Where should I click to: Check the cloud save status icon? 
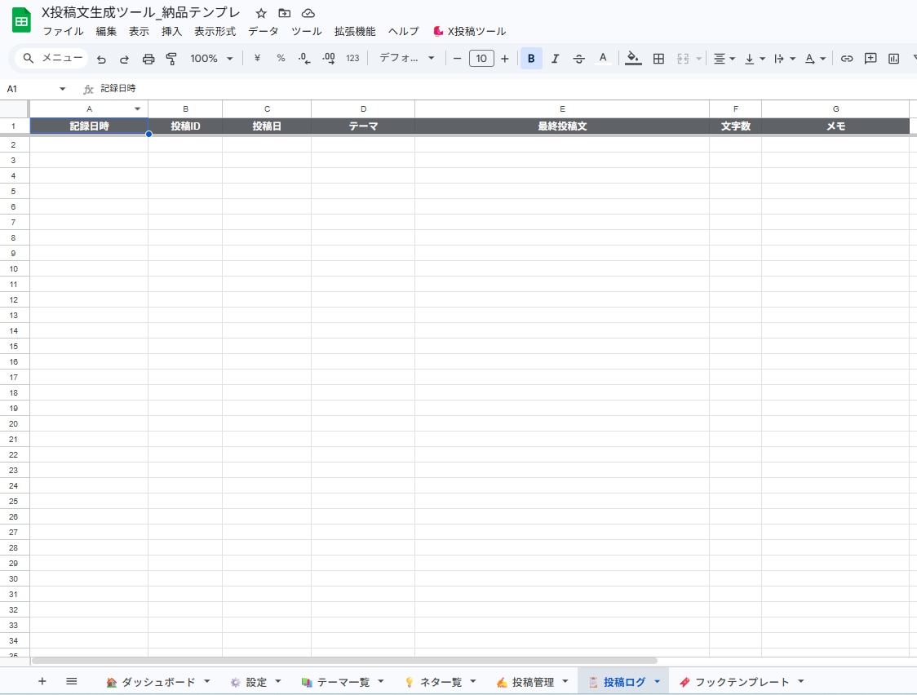(308, 13)
